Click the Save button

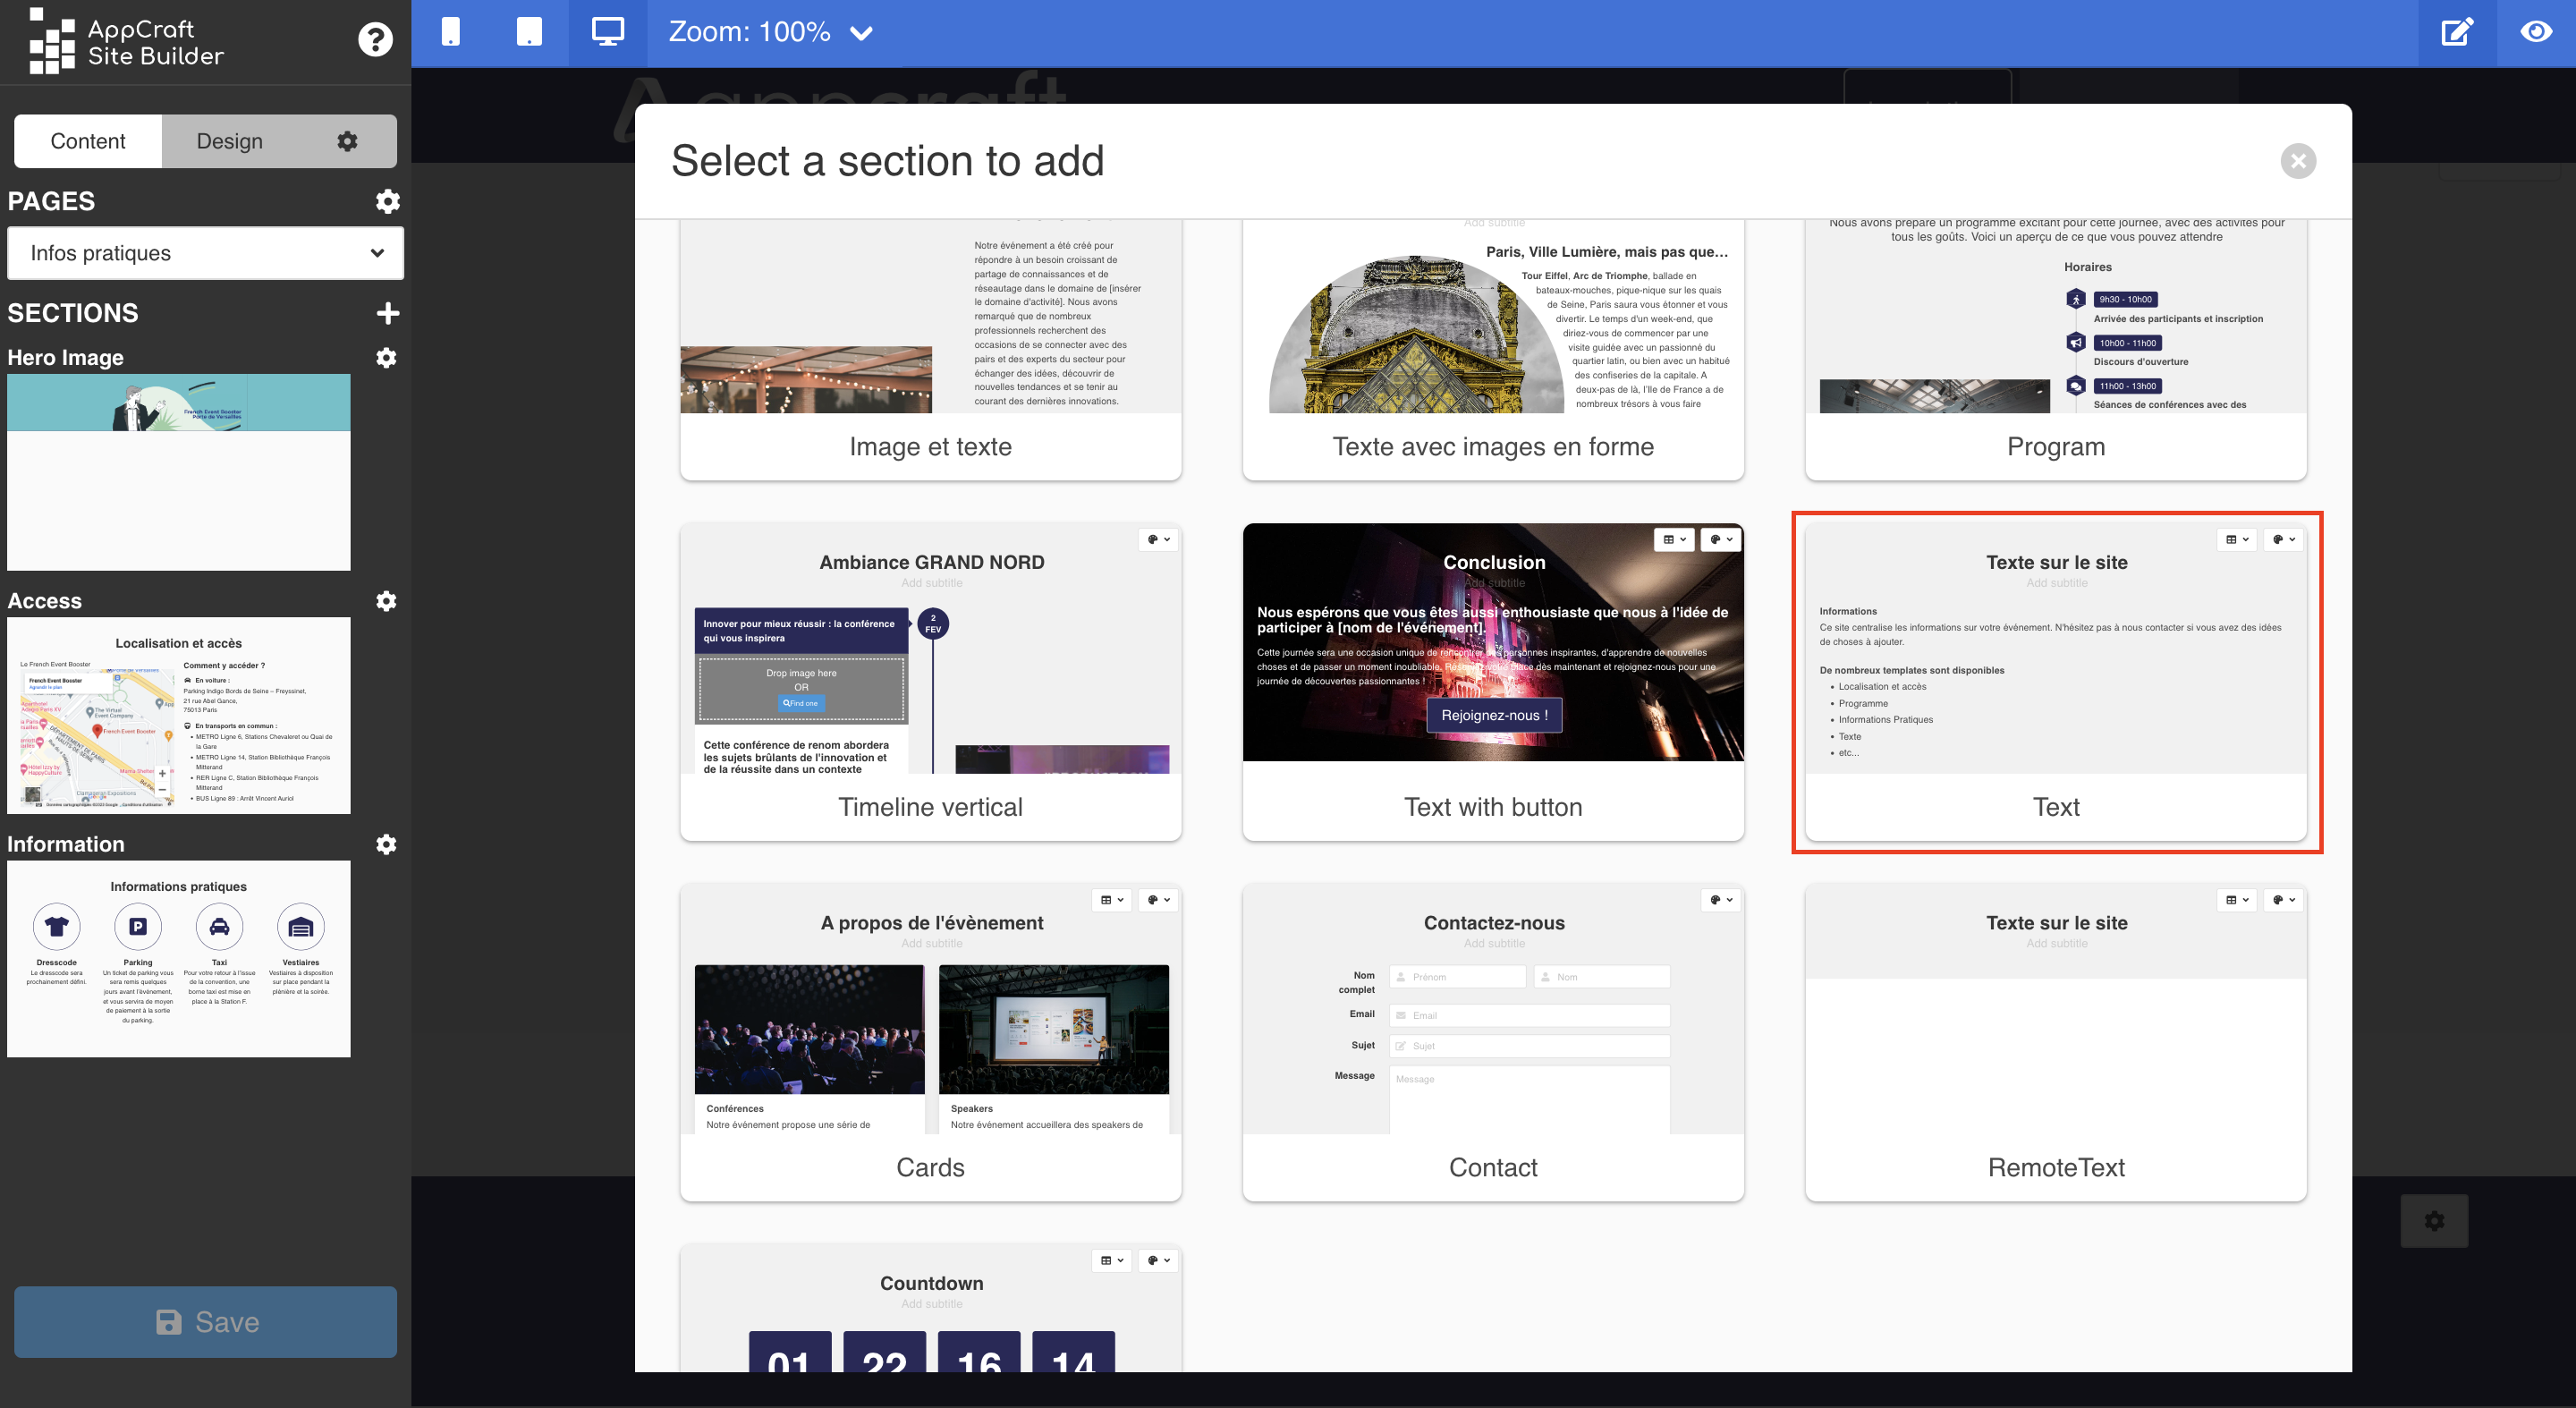click(205, 1321)
